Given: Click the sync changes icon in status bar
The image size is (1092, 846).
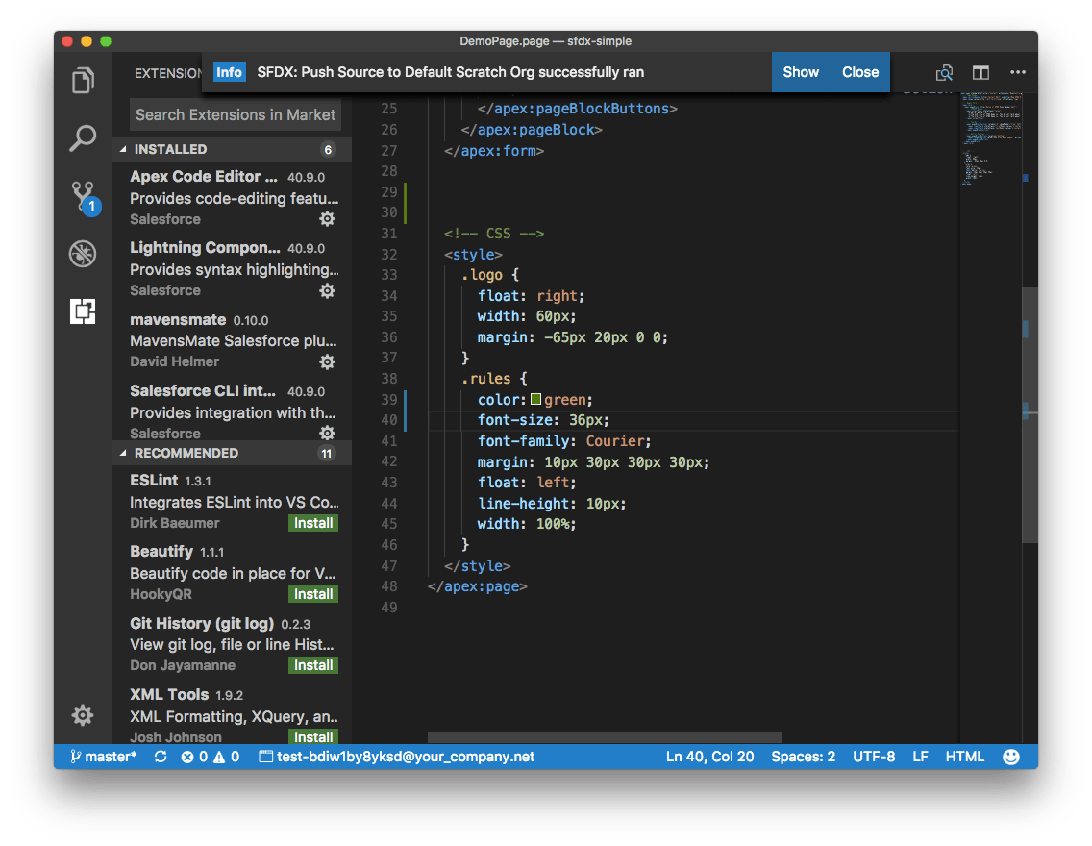Looking at the screenshot, I should 161,757.
